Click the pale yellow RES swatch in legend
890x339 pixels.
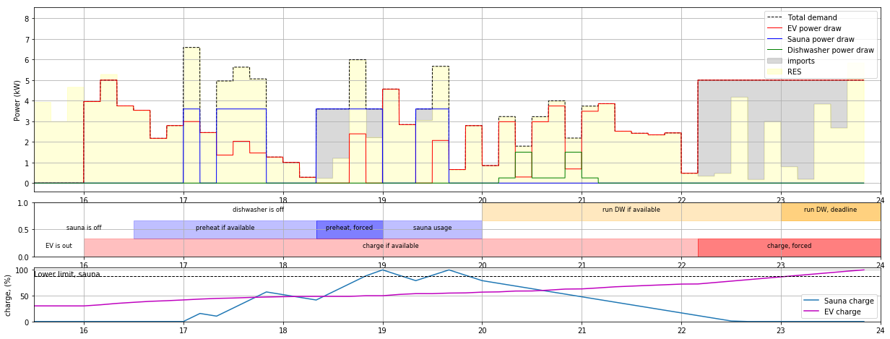click(x=774, y=72)
